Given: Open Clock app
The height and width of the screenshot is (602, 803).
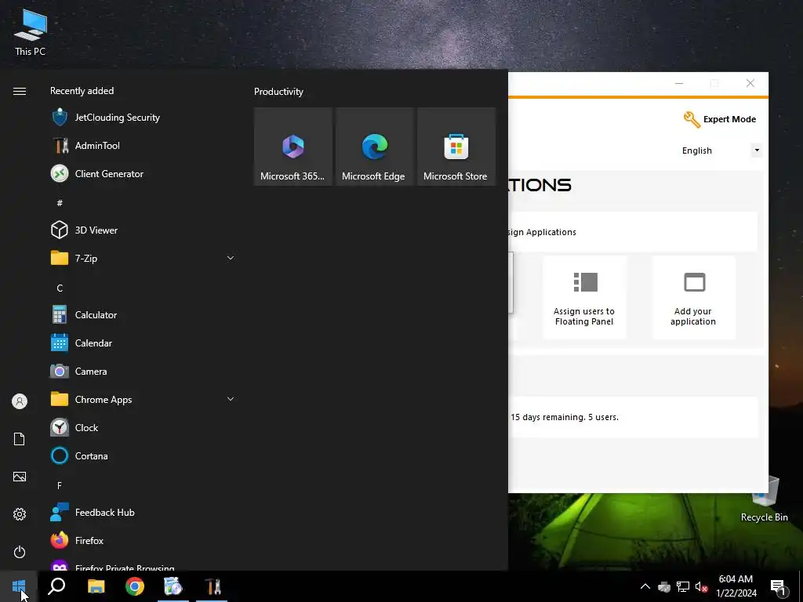Looking at the screenshot, I should tap(143, 427).
